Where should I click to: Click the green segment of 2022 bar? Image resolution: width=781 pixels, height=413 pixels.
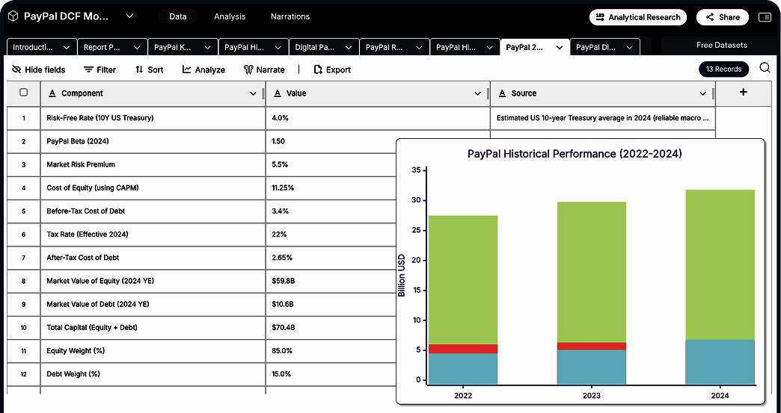click(463, 280)
